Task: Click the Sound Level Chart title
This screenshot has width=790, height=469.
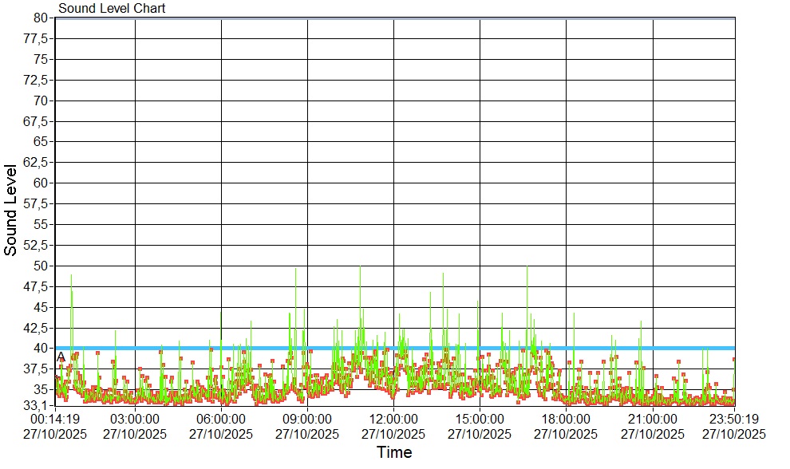Action: [112, 9]
